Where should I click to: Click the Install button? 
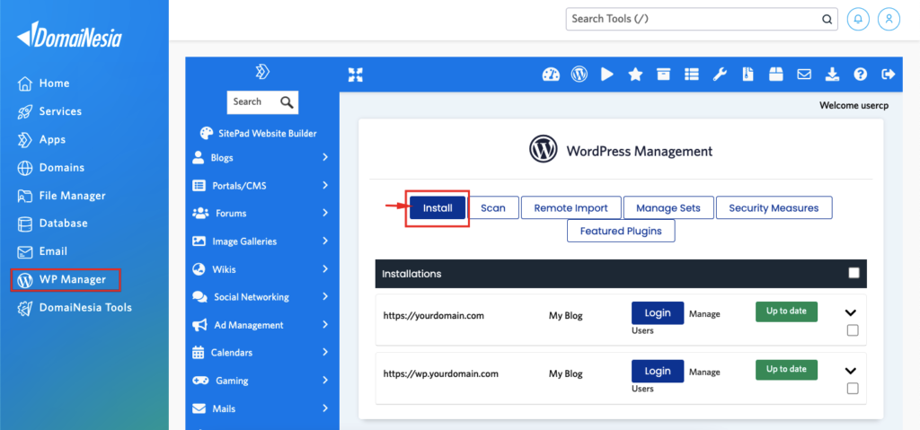pos(438,207)
